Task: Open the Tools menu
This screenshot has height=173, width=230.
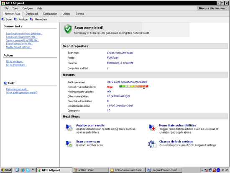Action: [15, 8]
